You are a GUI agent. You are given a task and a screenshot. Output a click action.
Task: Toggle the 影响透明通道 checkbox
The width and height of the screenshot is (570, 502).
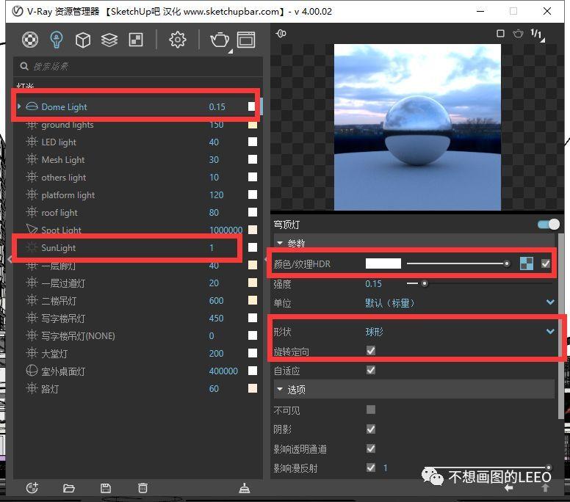(x=371, y=448)
